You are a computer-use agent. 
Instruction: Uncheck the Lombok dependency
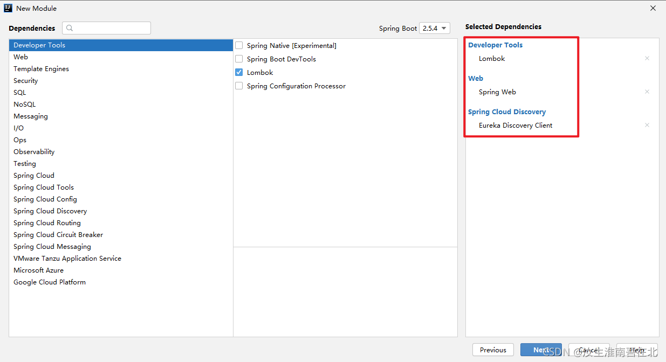239,72
